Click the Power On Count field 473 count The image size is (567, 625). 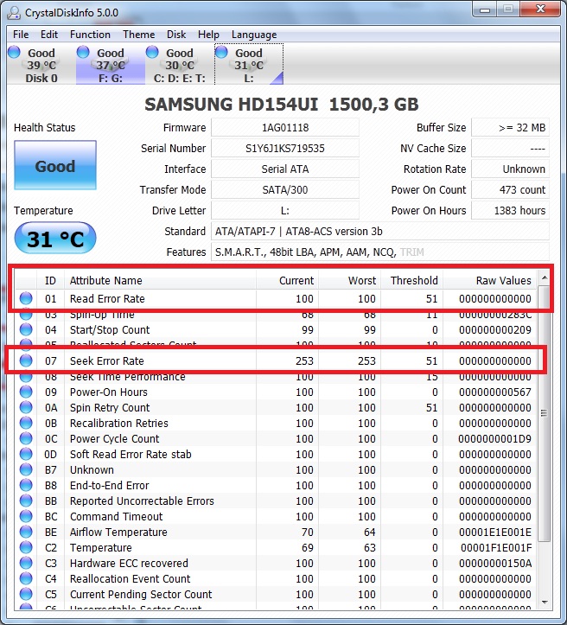tap(511, 189)
